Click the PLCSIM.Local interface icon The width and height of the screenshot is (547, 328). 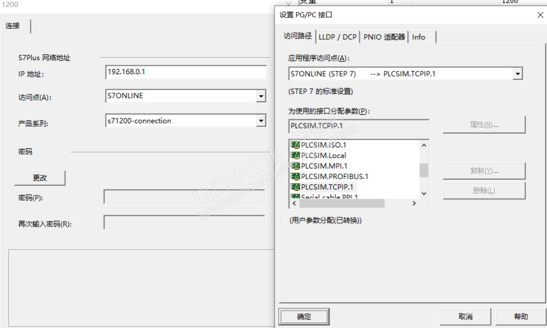pos(295,155)
